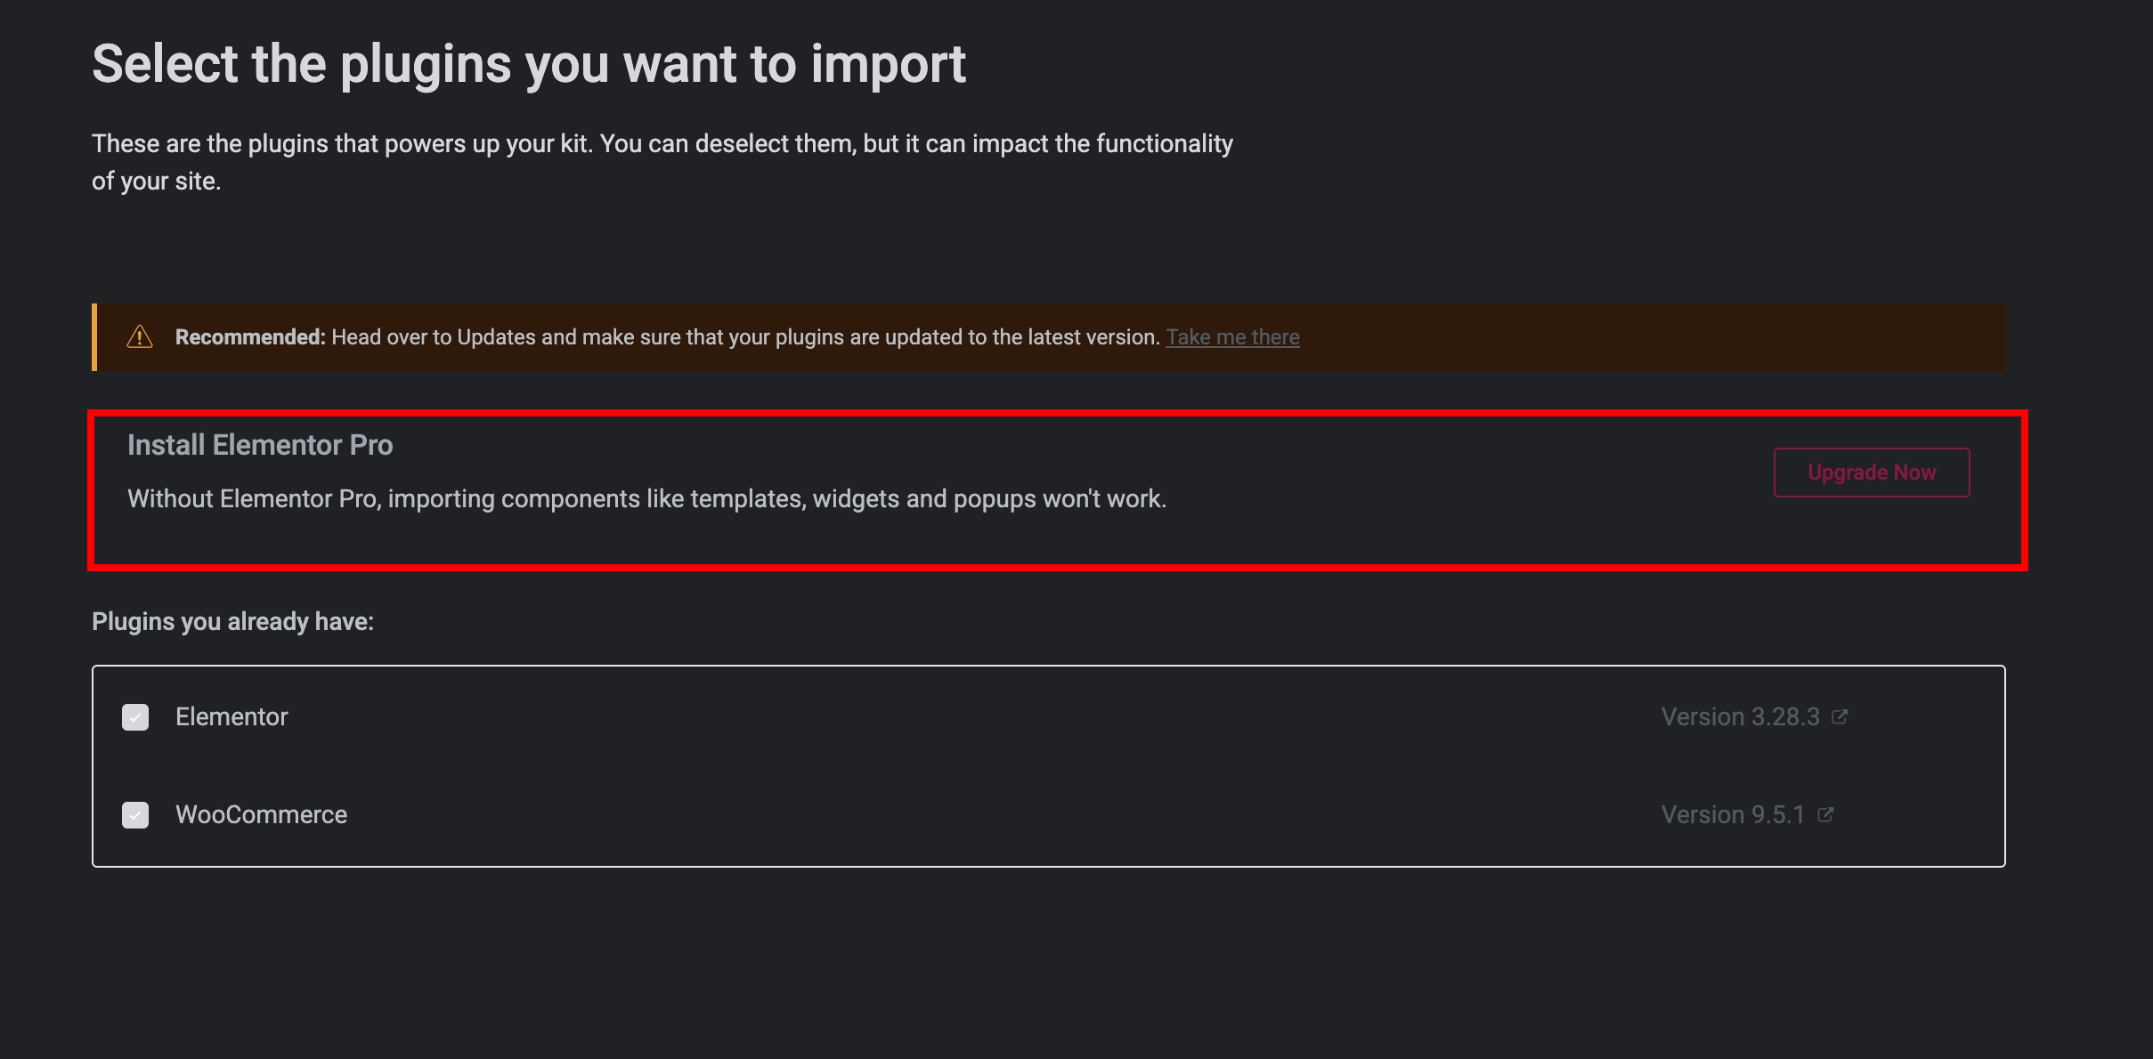Screen dimensions: 2153x1059
Task: Click the orange bar beside the Recommended notice
Action: (94, 337)
